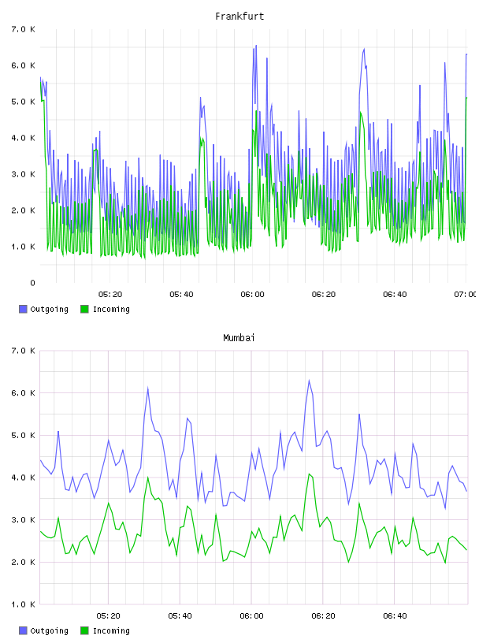Click the 4.0 K axis label on Mumbai

(23, 478)
